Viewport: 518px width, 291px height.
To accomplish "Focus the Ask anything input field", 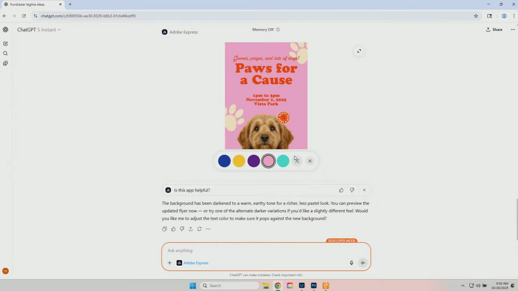I will (x=266, y=251).
